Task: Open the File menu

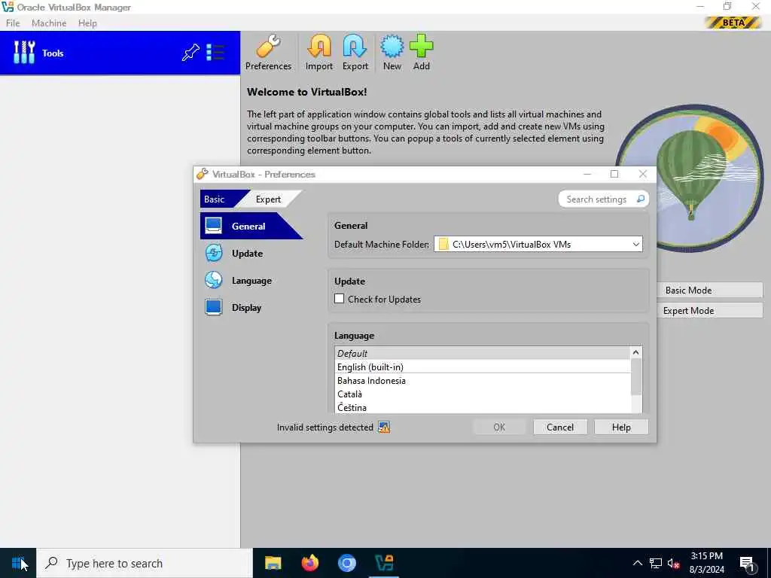Action: coord(13,23)
